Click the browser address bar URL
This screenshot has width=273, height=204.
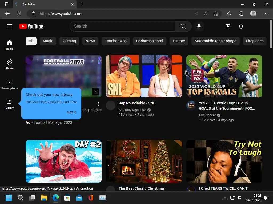click(61, 14)
